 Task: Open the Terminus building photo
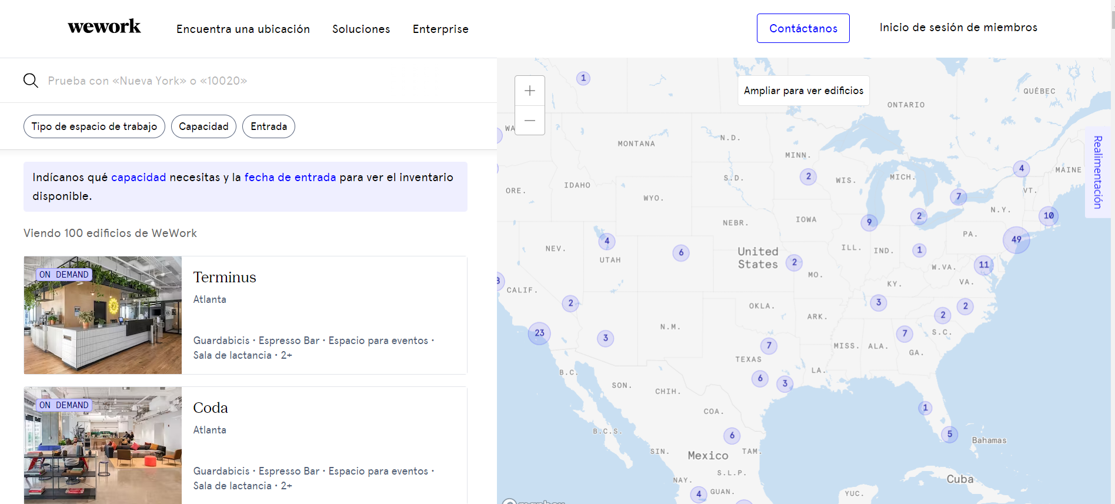click(x=103, y=315)
